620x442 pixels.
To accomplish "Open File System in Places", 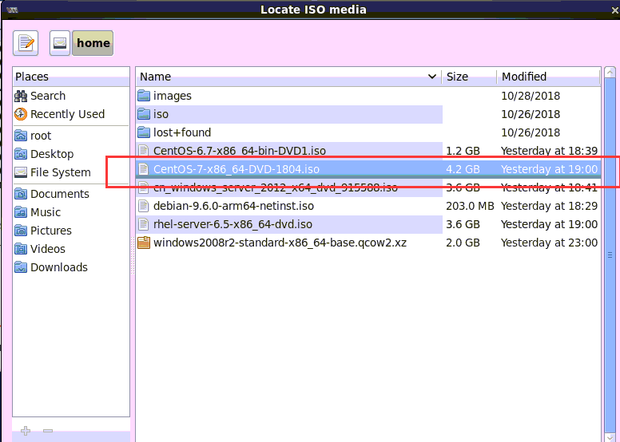I will point(61,172).
